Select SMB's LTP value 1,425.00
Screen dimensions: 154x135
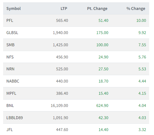pos(60,45)
